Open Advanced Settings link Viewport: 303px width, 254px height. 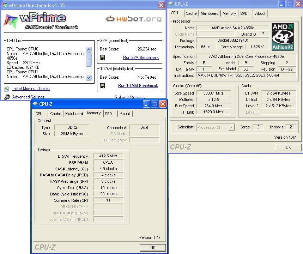click(28, 97)
